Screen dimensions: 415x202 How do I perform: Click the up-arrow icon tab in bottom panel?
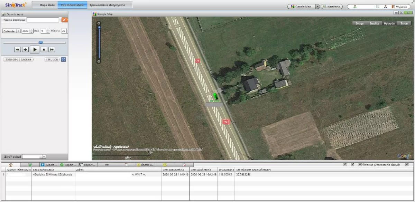(x=11, y=165)
